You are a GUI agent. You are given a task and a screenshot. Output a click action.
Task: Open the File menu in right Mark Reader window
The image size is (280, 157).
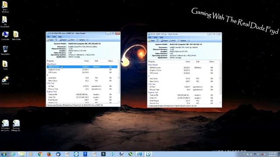(x=150, y=38)
